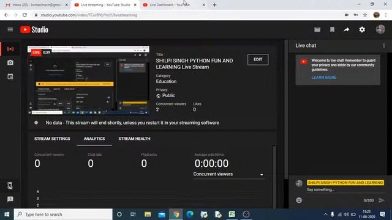
Task: Bookmark this page with the star icon
Action: coord(365,15)
